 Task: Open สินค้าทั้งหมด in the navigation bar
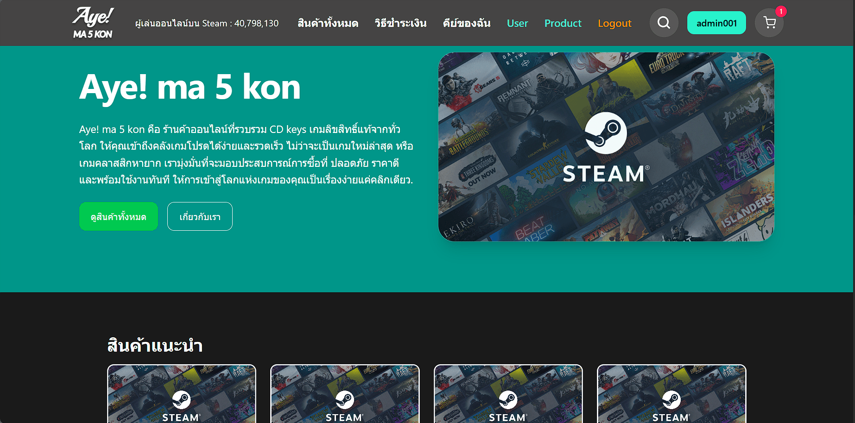pyautogui.click(x=328, y=23)
